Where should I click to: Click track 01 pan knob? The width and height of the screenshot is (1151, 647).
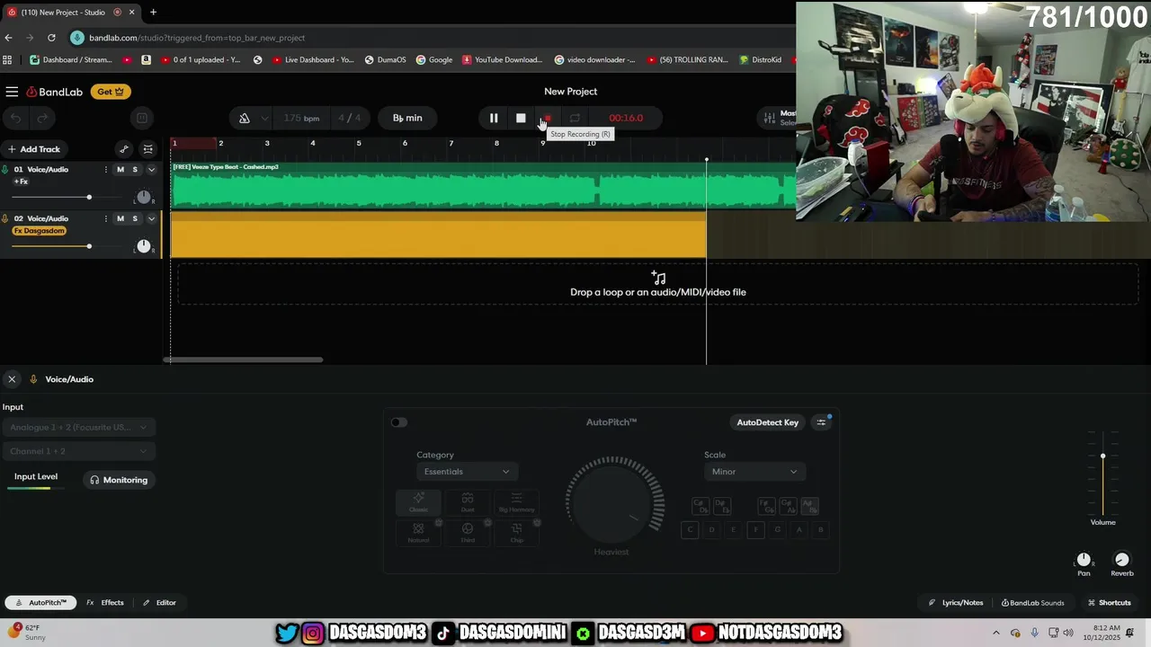144,197
